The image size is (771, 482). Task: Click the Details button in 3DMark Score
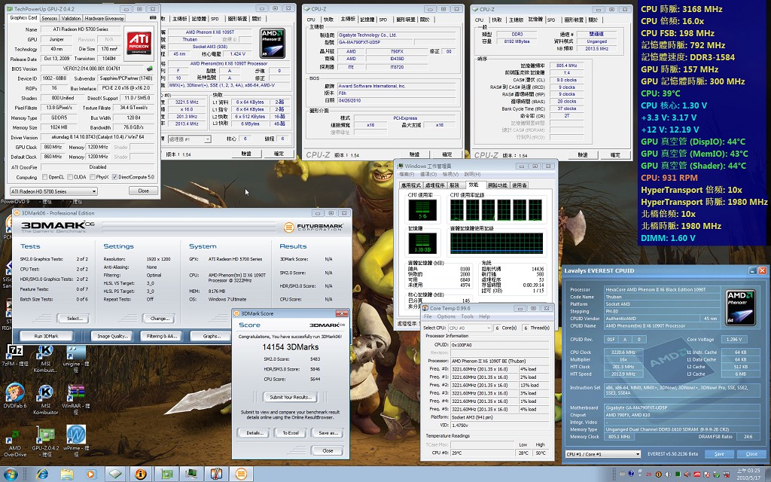tap(254, 433)
